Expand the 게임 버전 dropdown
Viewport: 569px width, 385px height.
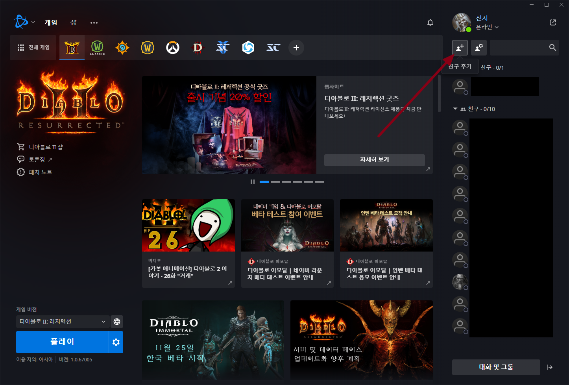tap(62, 322)
